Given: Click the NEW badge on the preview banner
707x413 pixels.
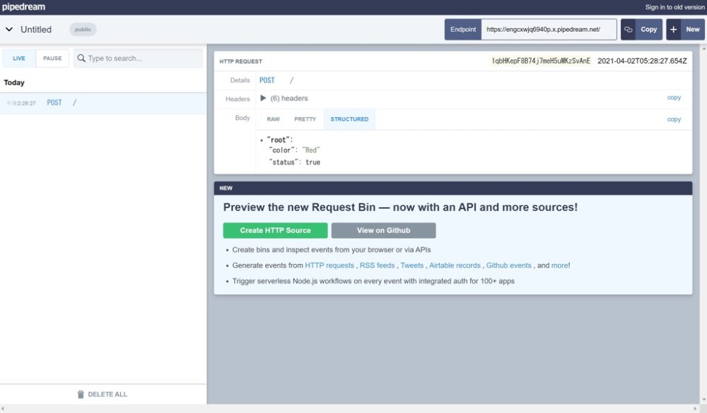Looking at the screenshot, I should coord(226,188).
